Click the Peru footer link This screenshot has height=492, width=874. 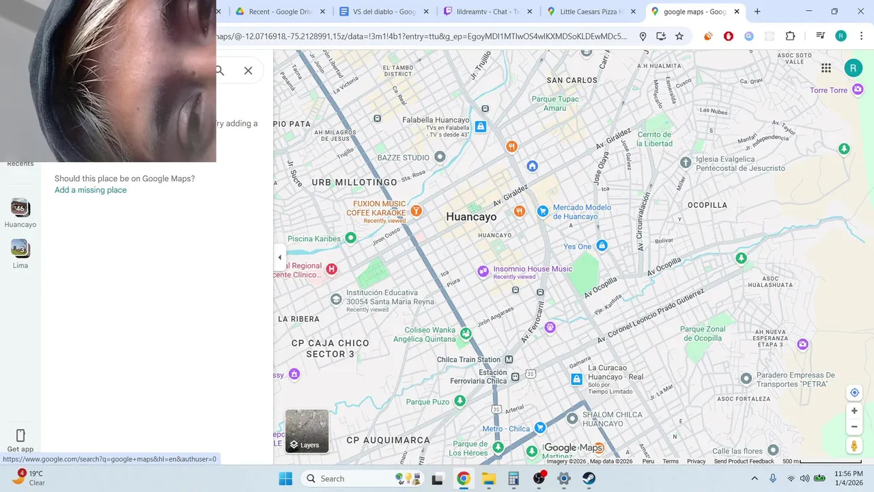click(648, 461)
